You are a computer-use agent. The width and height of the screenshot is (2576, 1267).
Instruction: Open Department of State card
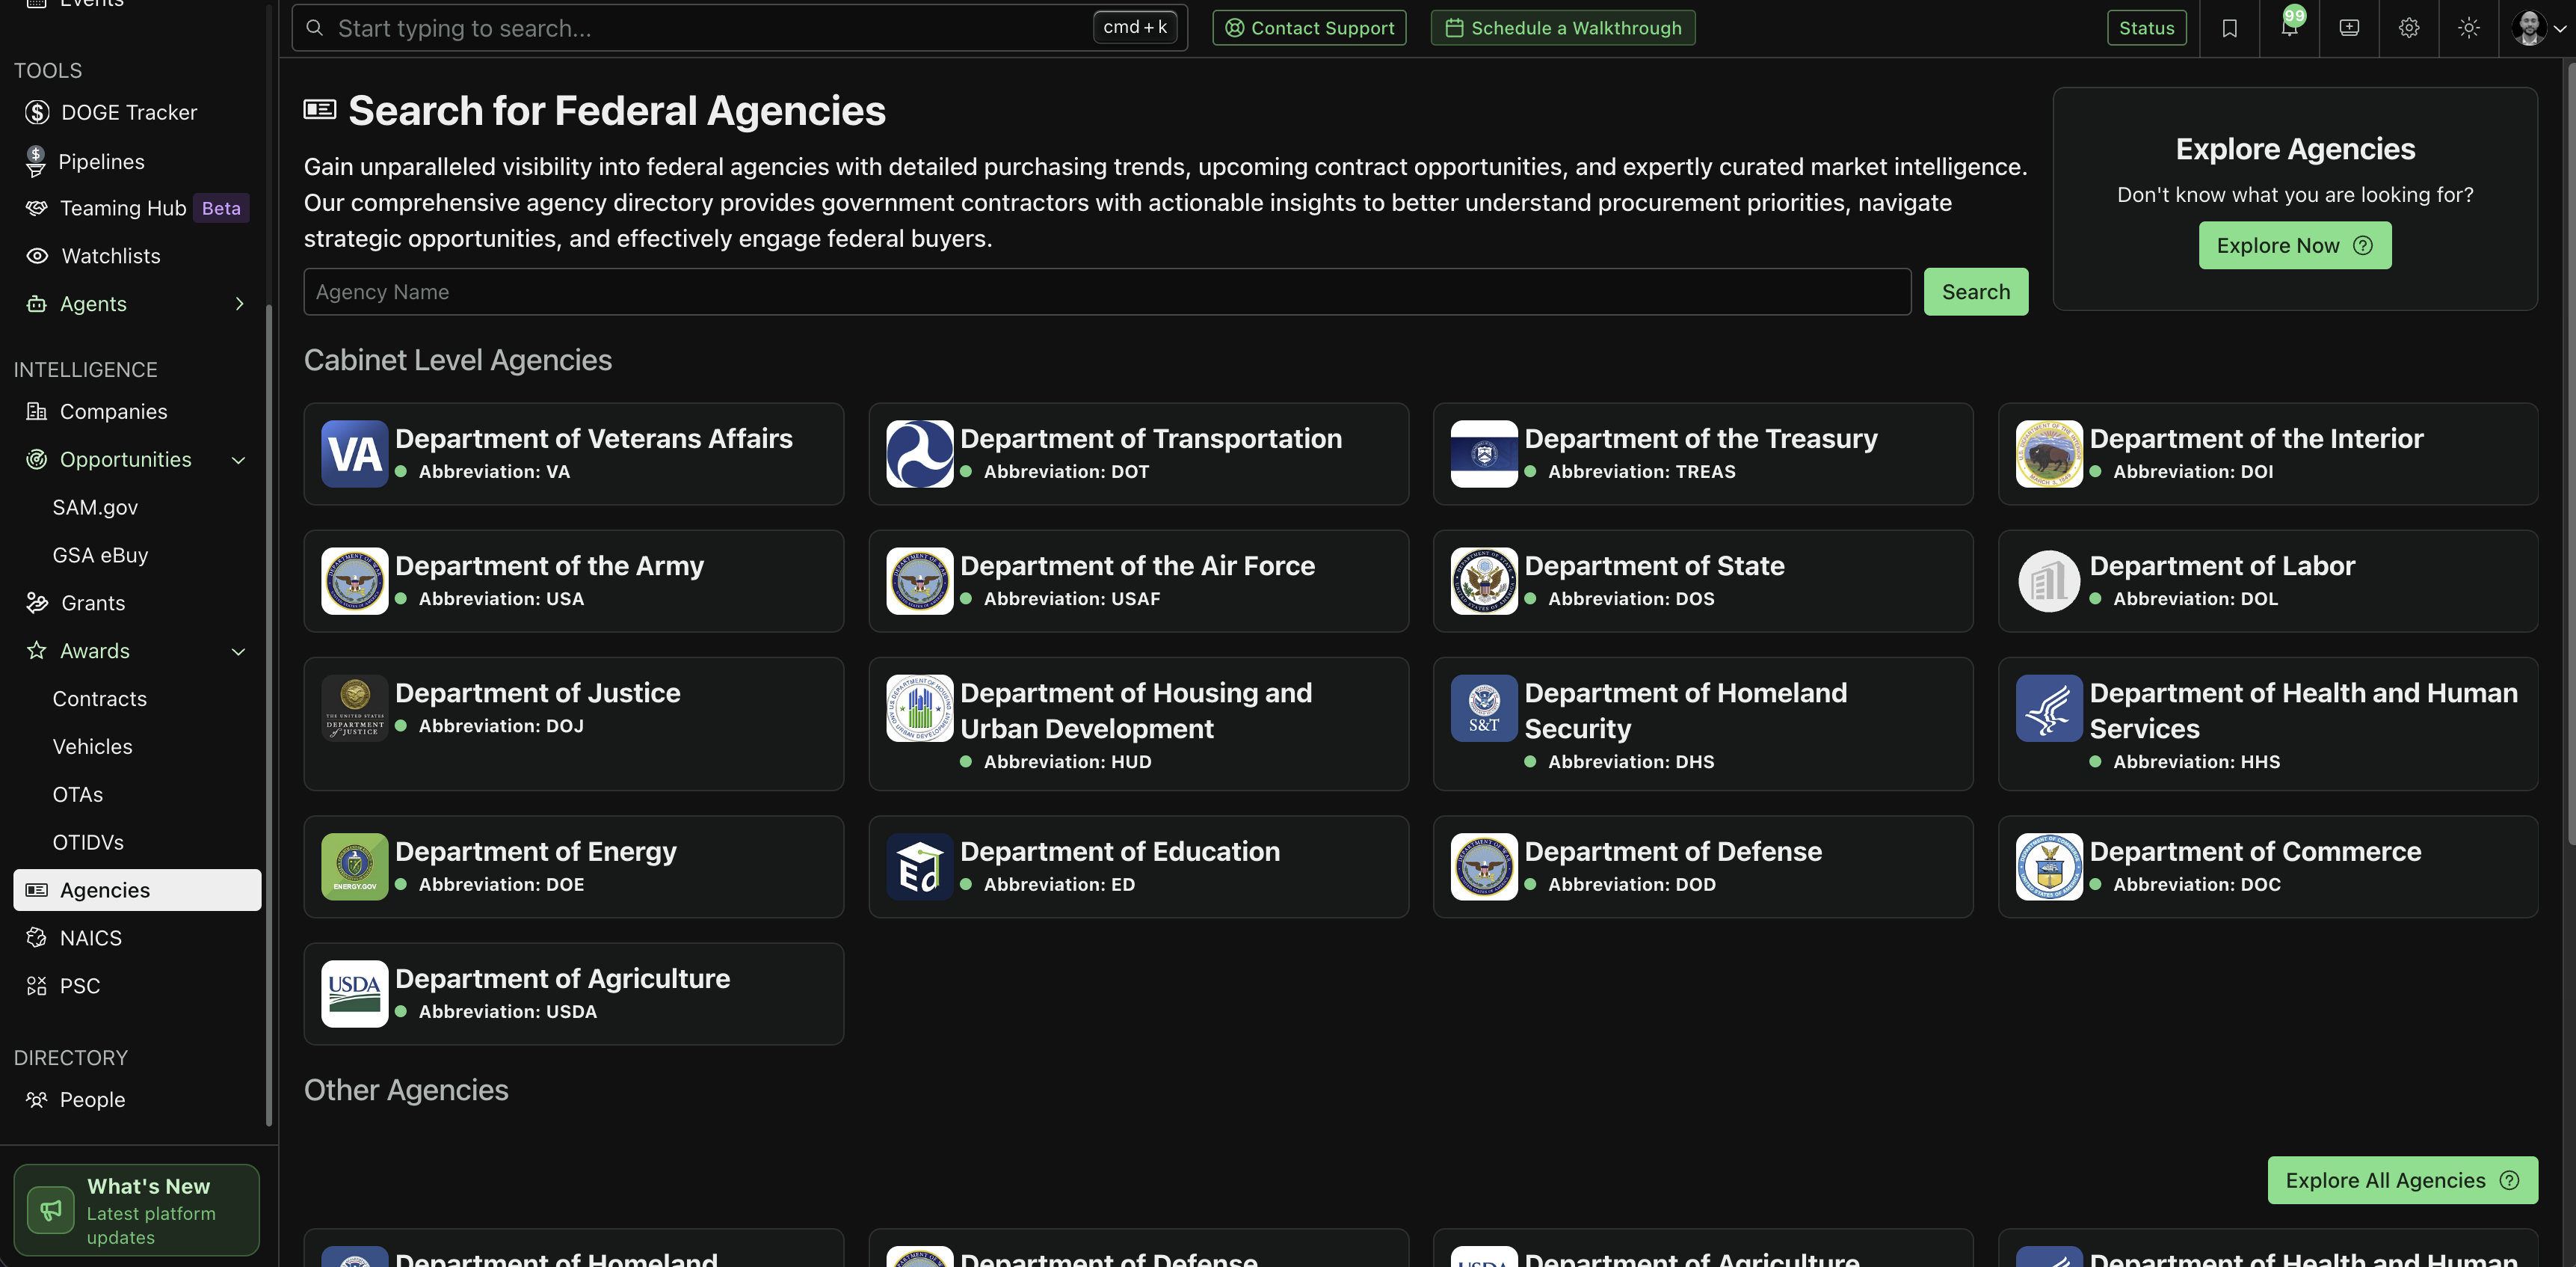[1703, 581]
